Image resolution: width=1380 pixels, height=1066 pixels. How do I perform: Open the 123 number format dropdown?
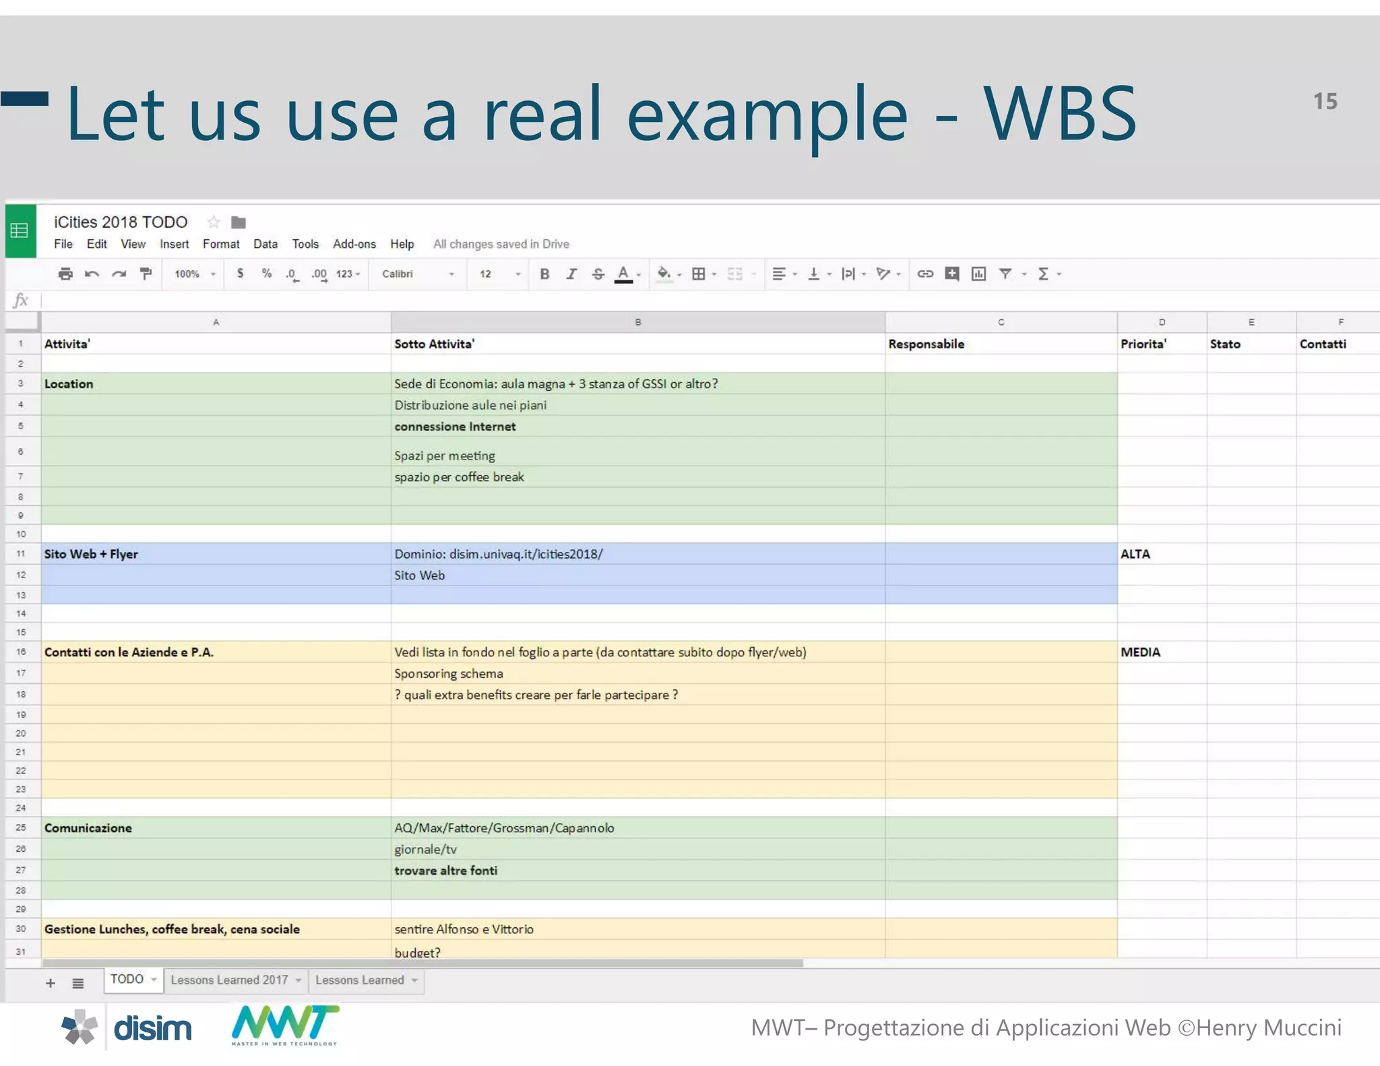[348, 274]
